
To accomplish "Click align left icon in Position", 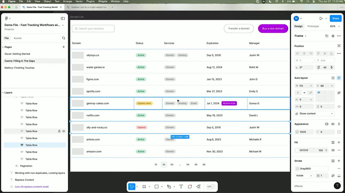I will [298, 53].
